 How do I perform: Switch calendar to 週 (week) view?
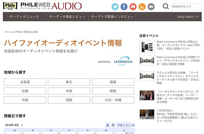pos(107,125)
